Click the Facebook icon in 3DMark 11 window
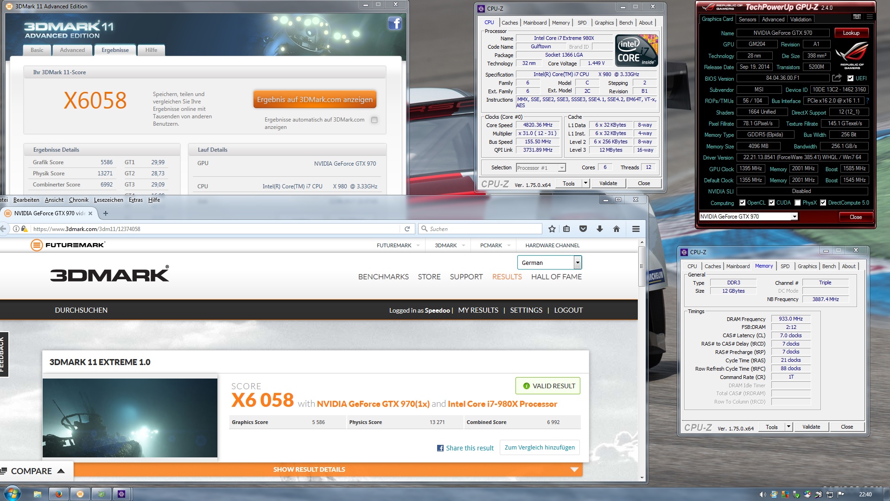Image resolution: width=890 pixels, height=501 pixels. click(394, 23)
